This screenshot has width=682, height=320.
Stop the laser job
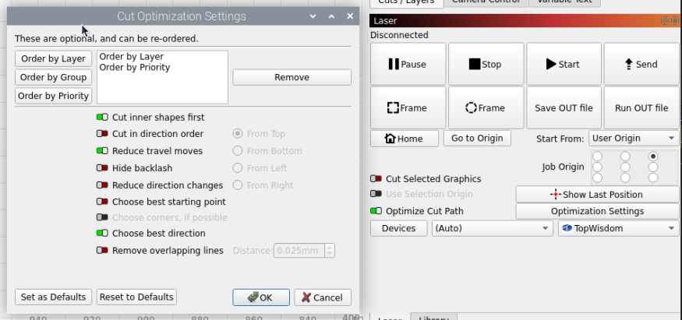tap(486, 65)
